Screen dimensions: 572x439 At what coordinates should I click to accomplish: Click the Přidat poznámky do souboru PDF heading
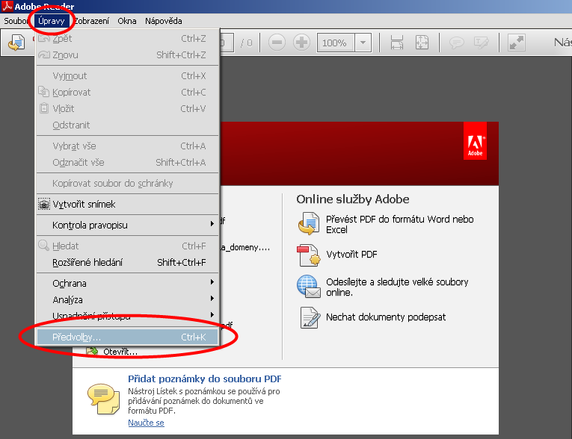click(205, 379)
